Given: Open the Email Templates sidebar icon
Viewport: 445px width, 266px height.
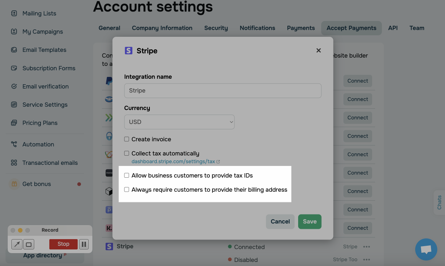Looking at the screenshot, I should click(14, 50).
